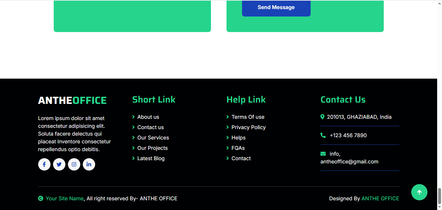
Task: Click the Your Site Name link
Action: [x=65, y=198]
